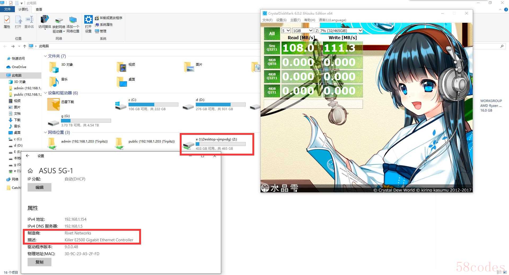
Task: Run the 4KiB Q8T8 test
Action: [272, 62]
